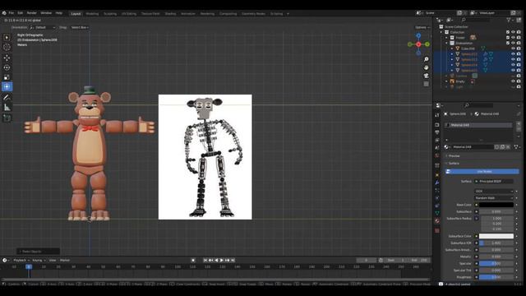The height and width of the screenshot is (296, 526).
Task: Activate the Scale tool
Action: click(7, 77)
